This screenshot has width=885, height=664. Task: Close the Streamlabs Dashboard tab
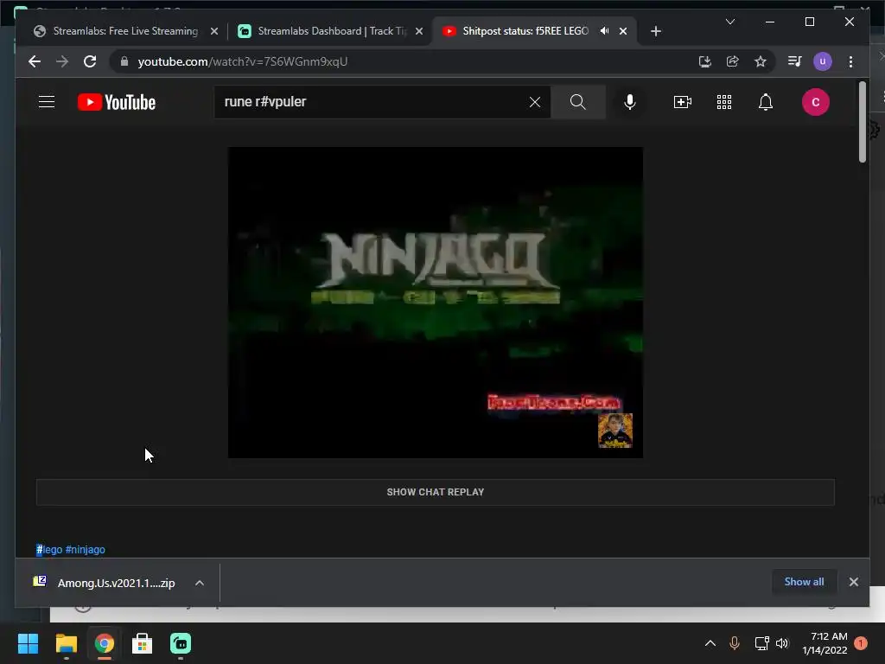tap(419, 31)
